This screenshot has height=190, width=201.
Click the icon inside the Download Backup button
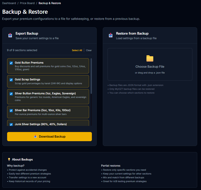[x=35, y=137]
